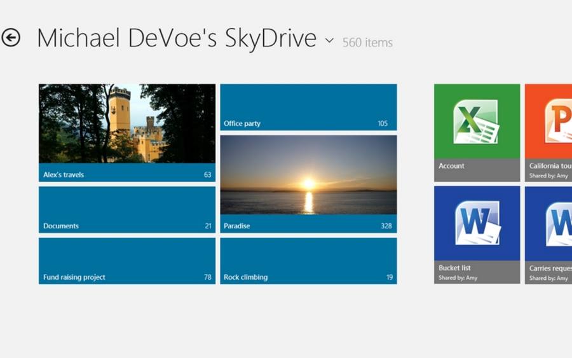Open the Alex's travels folder label
Screen dimensions: 572x358
pyautogui.click(x=64, y=174)
